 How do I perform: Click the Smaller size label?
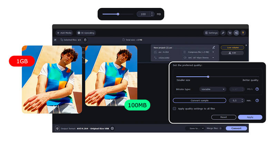[183, 80]
